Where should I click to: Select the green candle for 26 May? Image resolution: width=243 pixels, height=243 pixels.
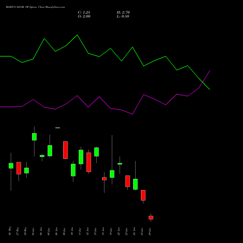coord(11,166)
